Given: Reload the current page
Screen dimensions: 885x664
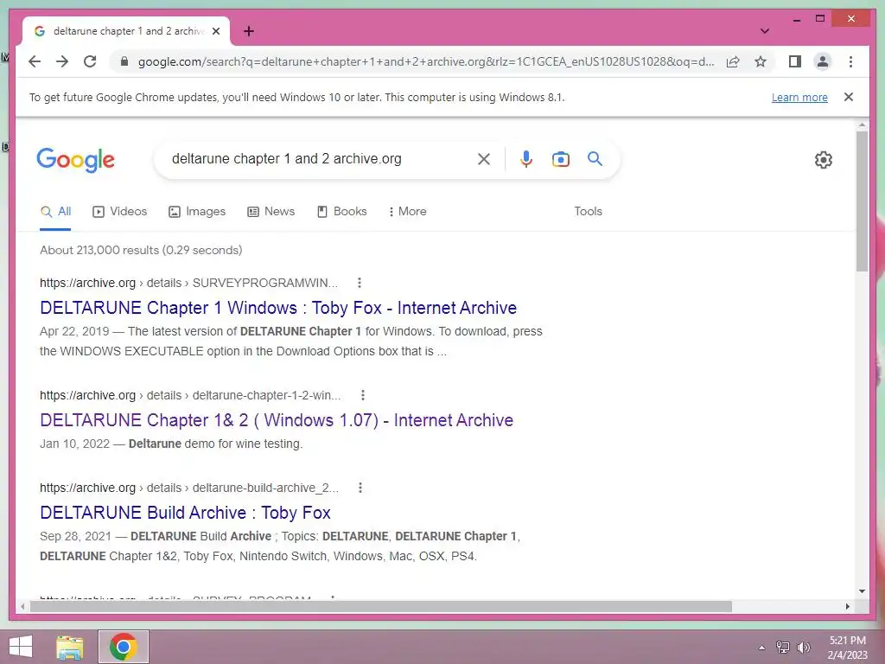Looking at the screenshot, I should (x=90, y=61).
